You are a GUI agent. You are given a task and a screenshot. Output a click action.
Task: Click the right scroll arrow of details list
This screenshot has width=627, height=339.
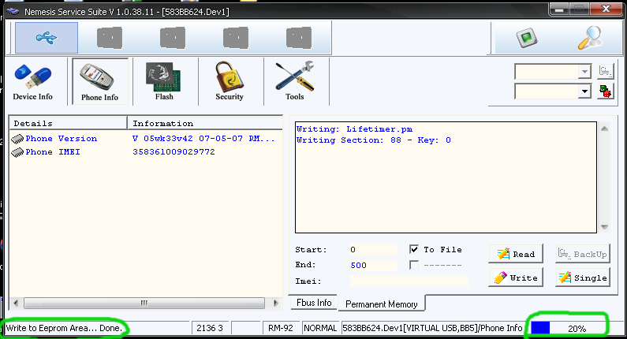click(x=275, y=303)
